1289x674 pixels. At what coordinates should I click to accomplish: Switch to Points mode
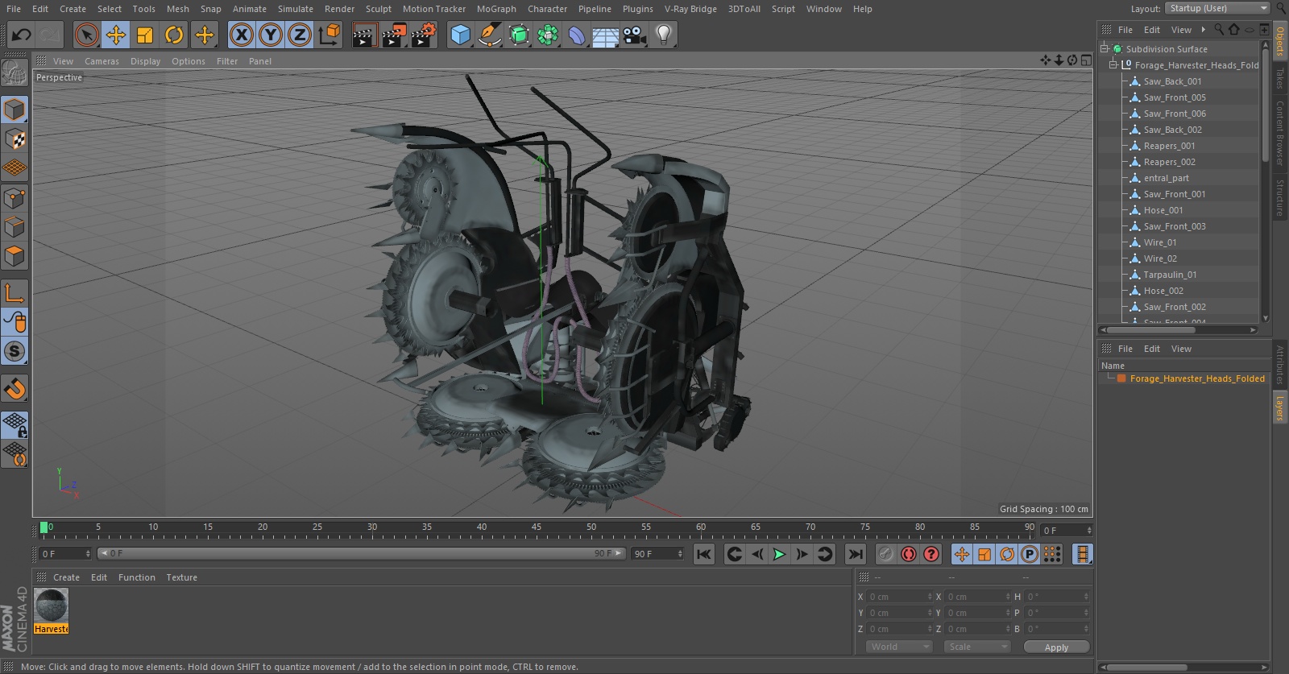15,198
